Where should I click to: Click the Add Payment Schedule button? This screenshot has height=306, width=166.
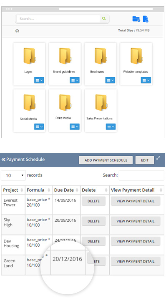106,160
